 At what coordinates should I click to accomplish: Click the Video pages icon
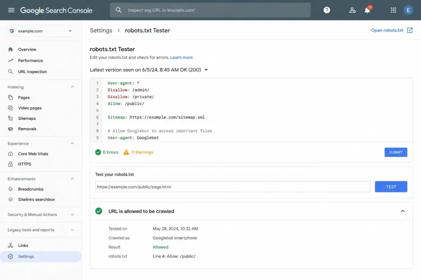pyautogui.click(x=10, y=108)
